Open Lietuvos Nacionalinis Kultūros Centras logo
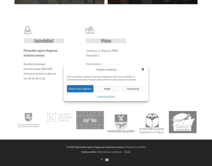The height and width of the screenshot is (166, 212). [x=90, y=120]
